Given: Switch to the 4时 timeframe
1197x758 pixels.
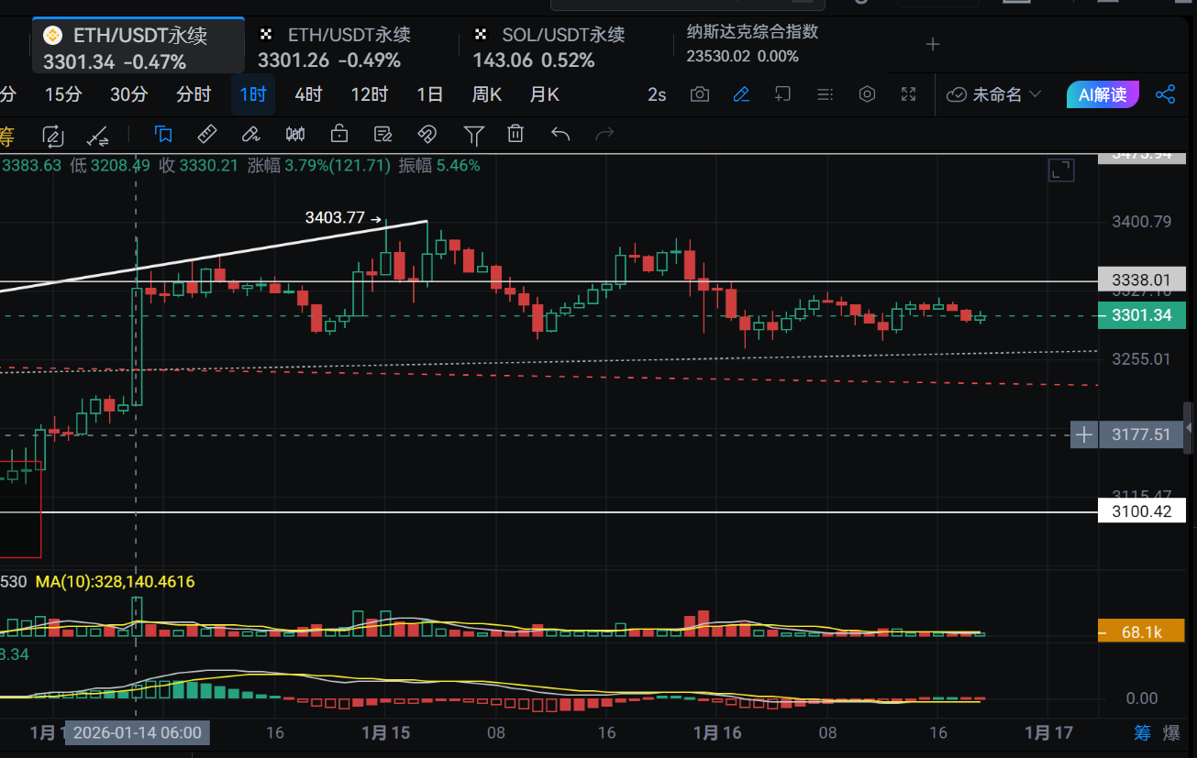Looking at the screenshot, I should pyautogui.click(x=308, y=94).
